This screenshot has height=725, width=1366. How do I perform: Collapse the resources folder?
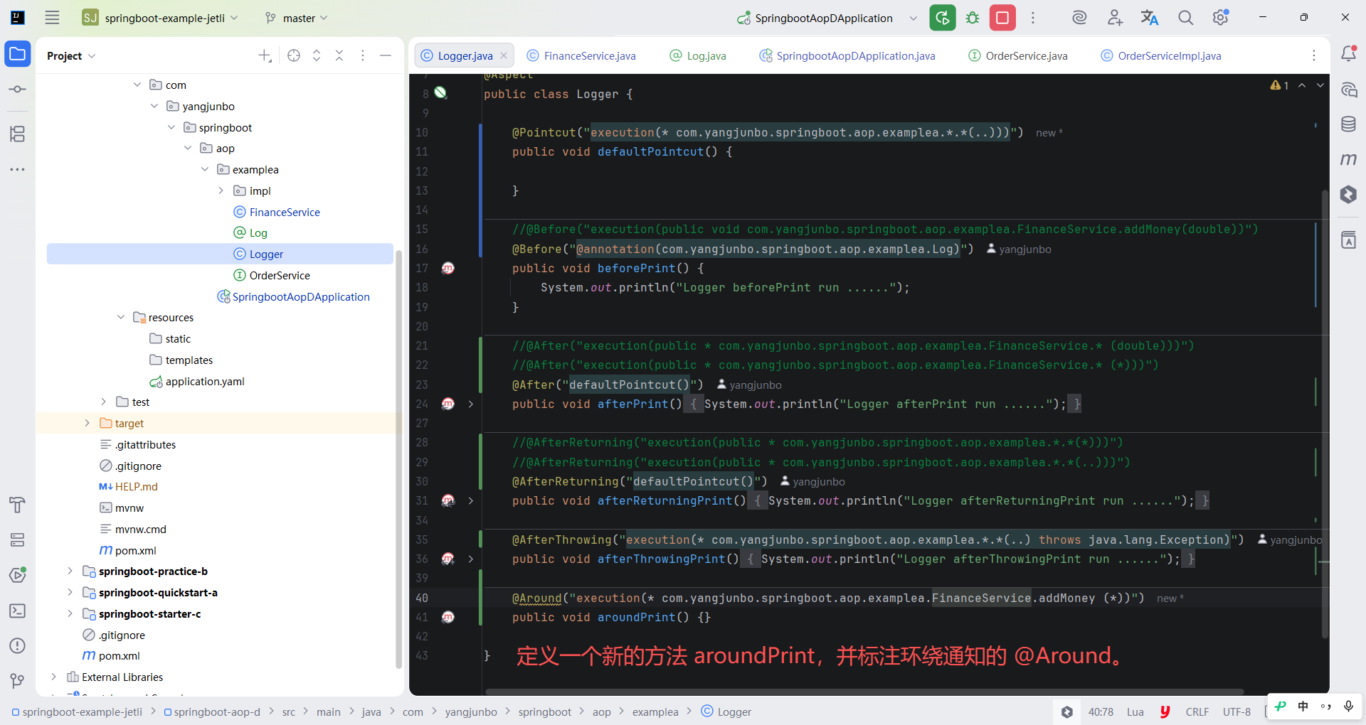pyautogui.click(x=121, y=317)
